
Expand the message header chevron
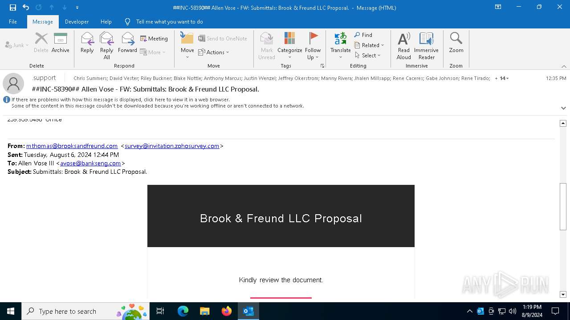[563, 108]
